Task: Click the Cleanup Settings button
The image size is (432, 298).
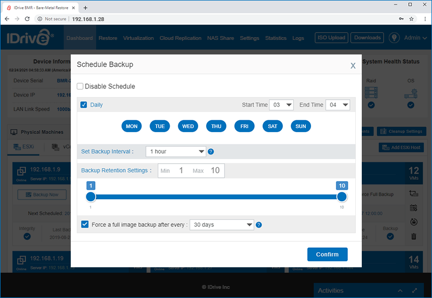Action: pyautogui.click(x=402, y=131)
